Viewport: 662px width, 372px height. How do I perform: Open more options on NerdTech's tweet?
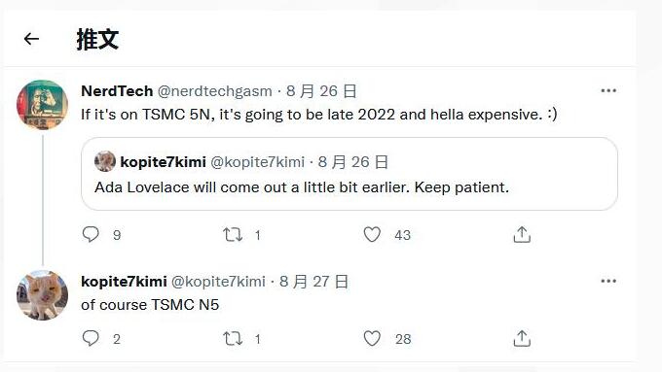click(608, 90)
